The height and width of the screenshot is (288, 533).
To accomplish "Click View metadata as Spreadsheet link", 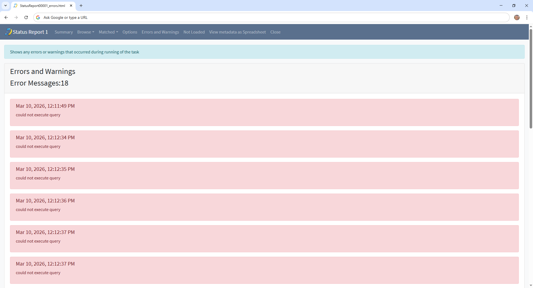I will 237,32.
